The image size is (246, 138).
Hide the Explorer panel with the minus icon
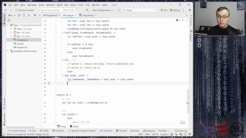pyautogui.click(x=40, y=15)
